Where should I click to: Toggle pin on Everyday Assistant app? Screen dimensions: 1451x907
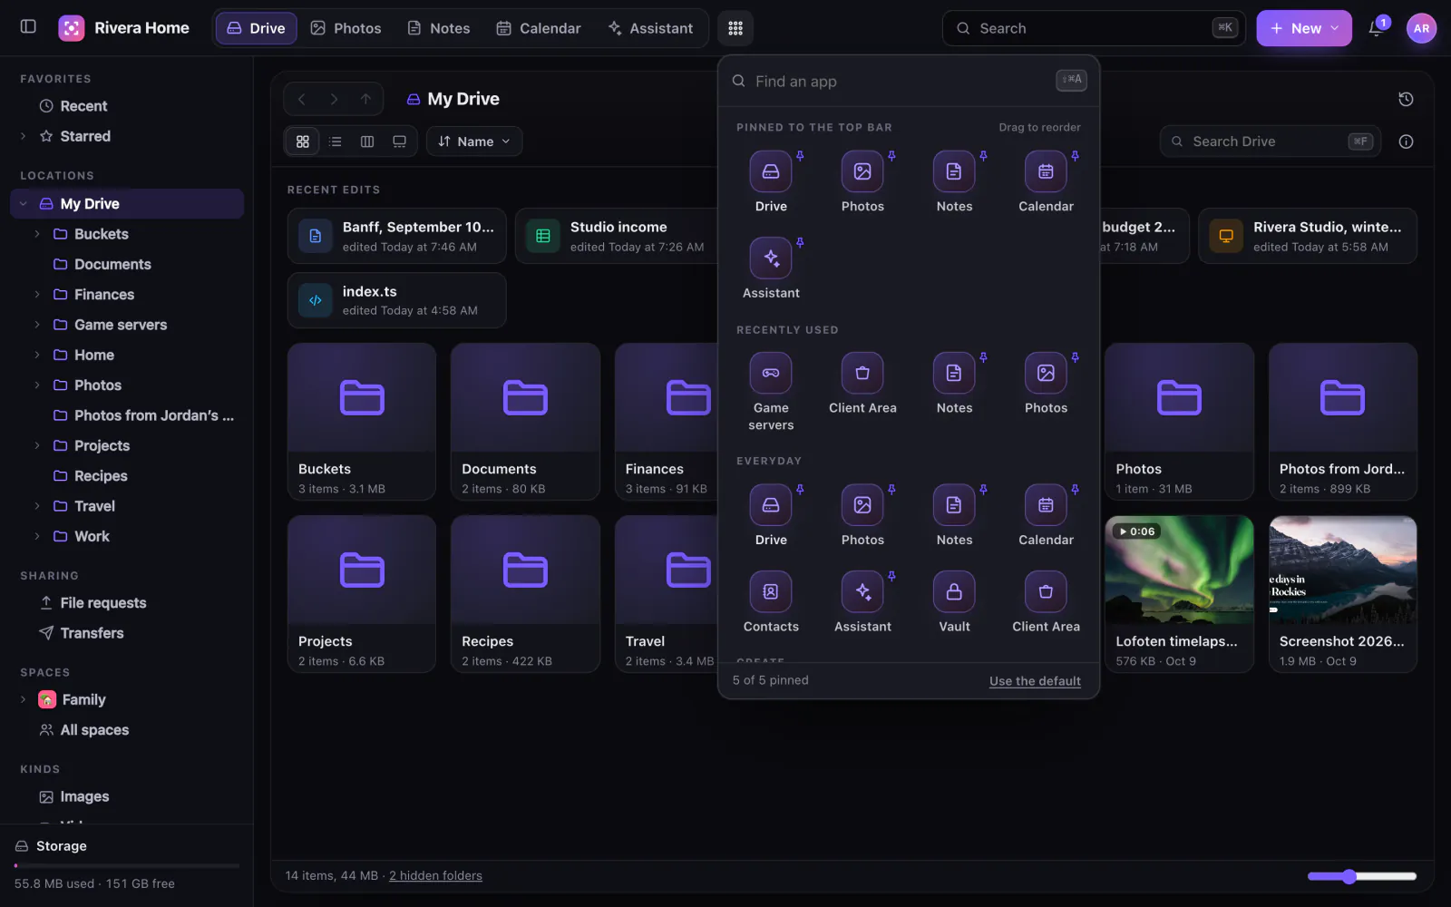(x=891, y=576)
